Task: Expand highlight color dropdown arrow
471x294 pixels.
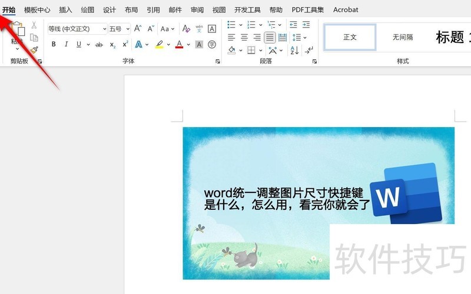Action: click(x=168, y=45)
